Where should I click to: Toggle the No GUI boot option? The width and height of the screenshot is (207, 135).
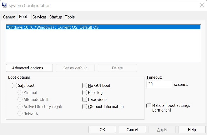(x=85, y=85)
